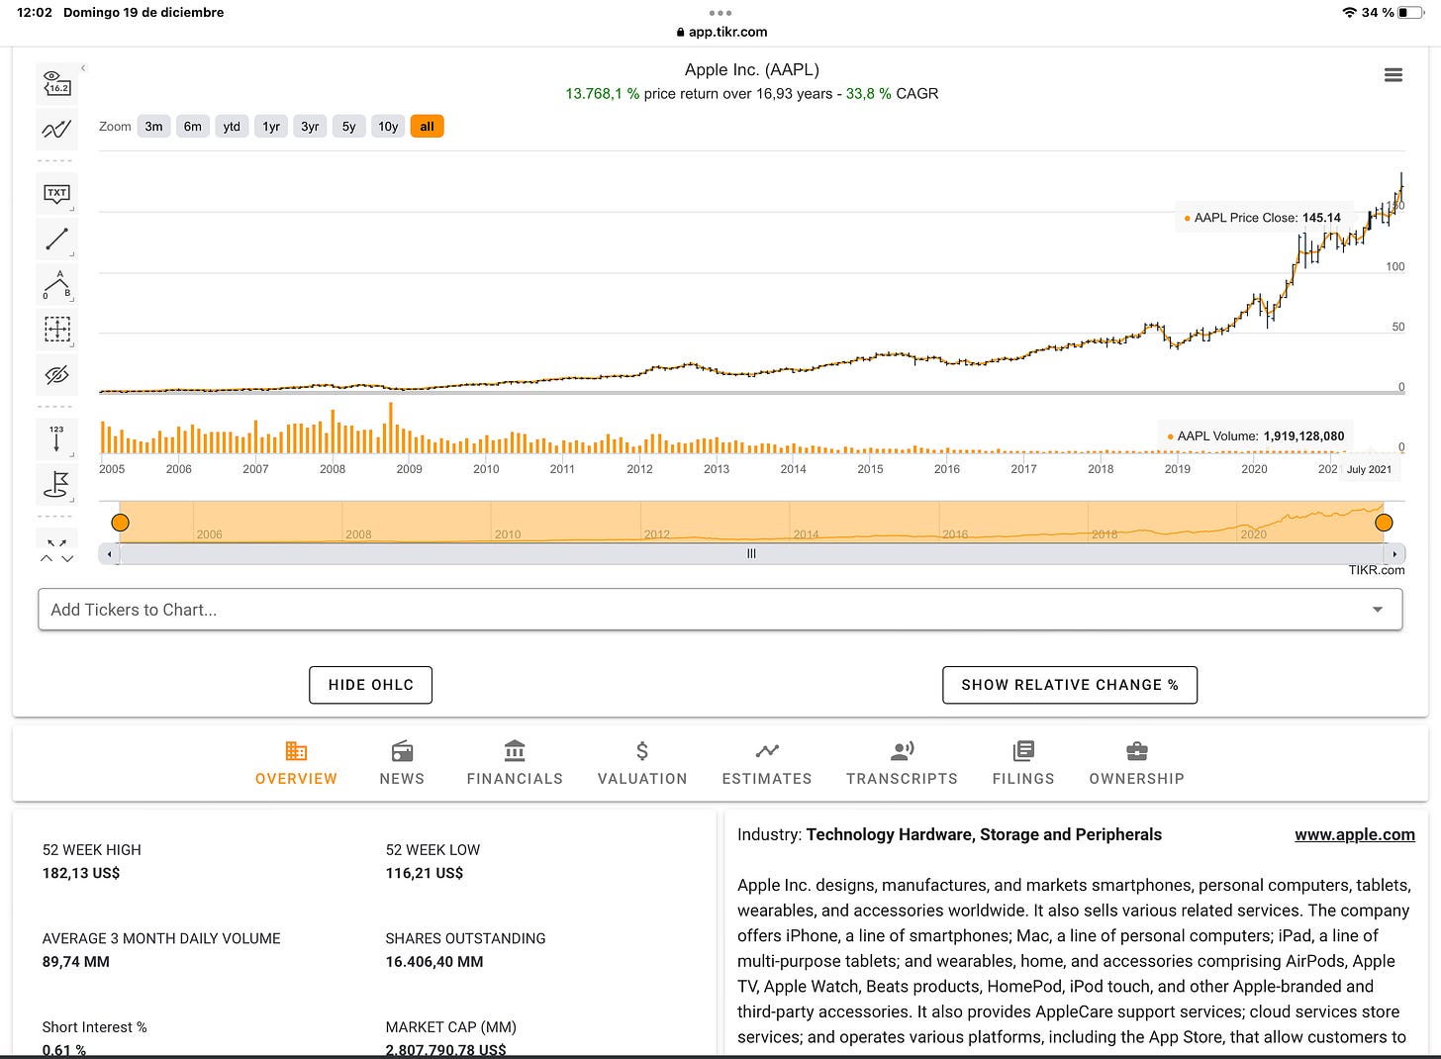Screen dimensions: 1441x1059
Task: Choose the line segment drawing tool
Action: tap(57, 239)
